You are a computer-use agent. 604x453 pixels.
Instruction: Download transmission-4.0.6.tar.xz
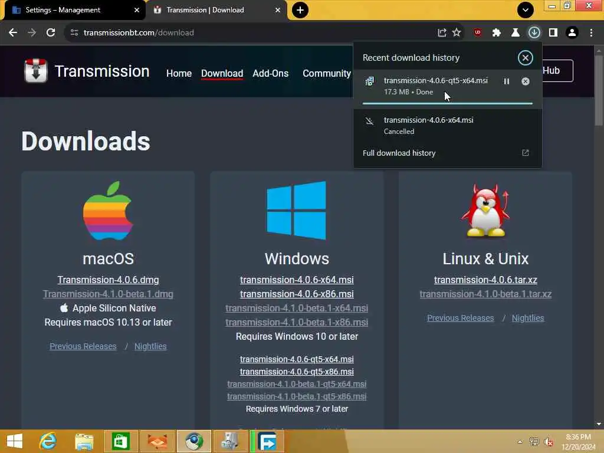pos(485,280)
